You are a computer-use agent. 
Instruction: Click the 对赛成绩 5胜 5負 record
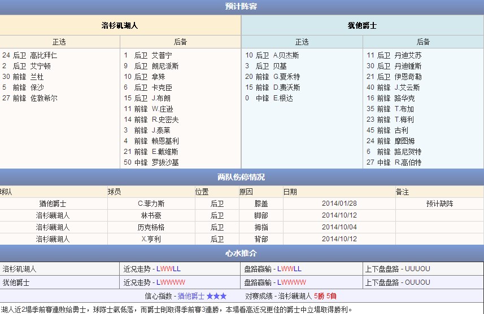[x=325, y=296]
